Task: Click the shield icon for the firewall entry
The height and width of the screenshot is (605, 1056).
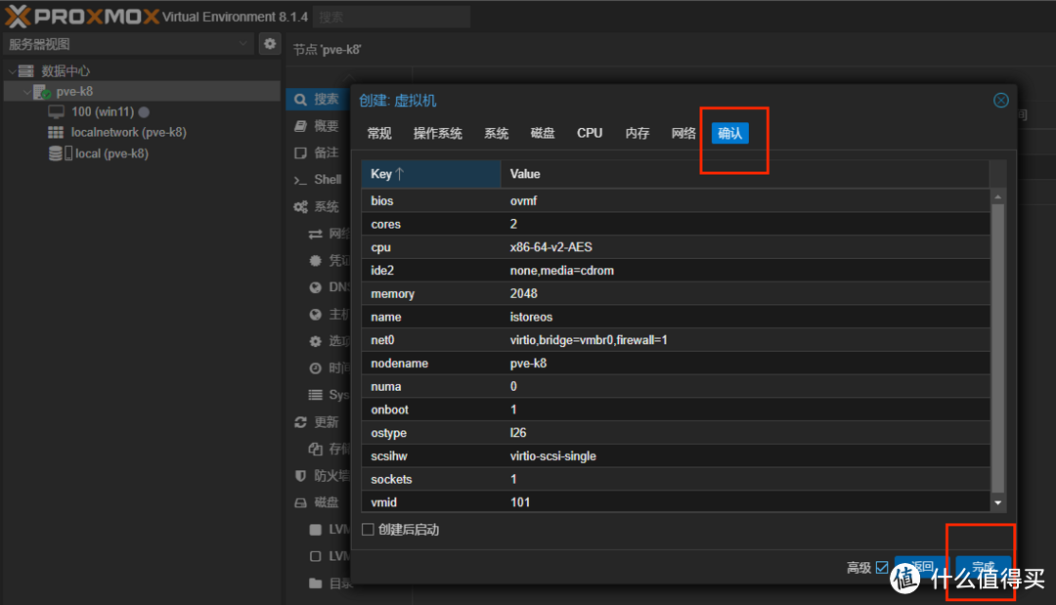Action: click(x=300, y=476)
